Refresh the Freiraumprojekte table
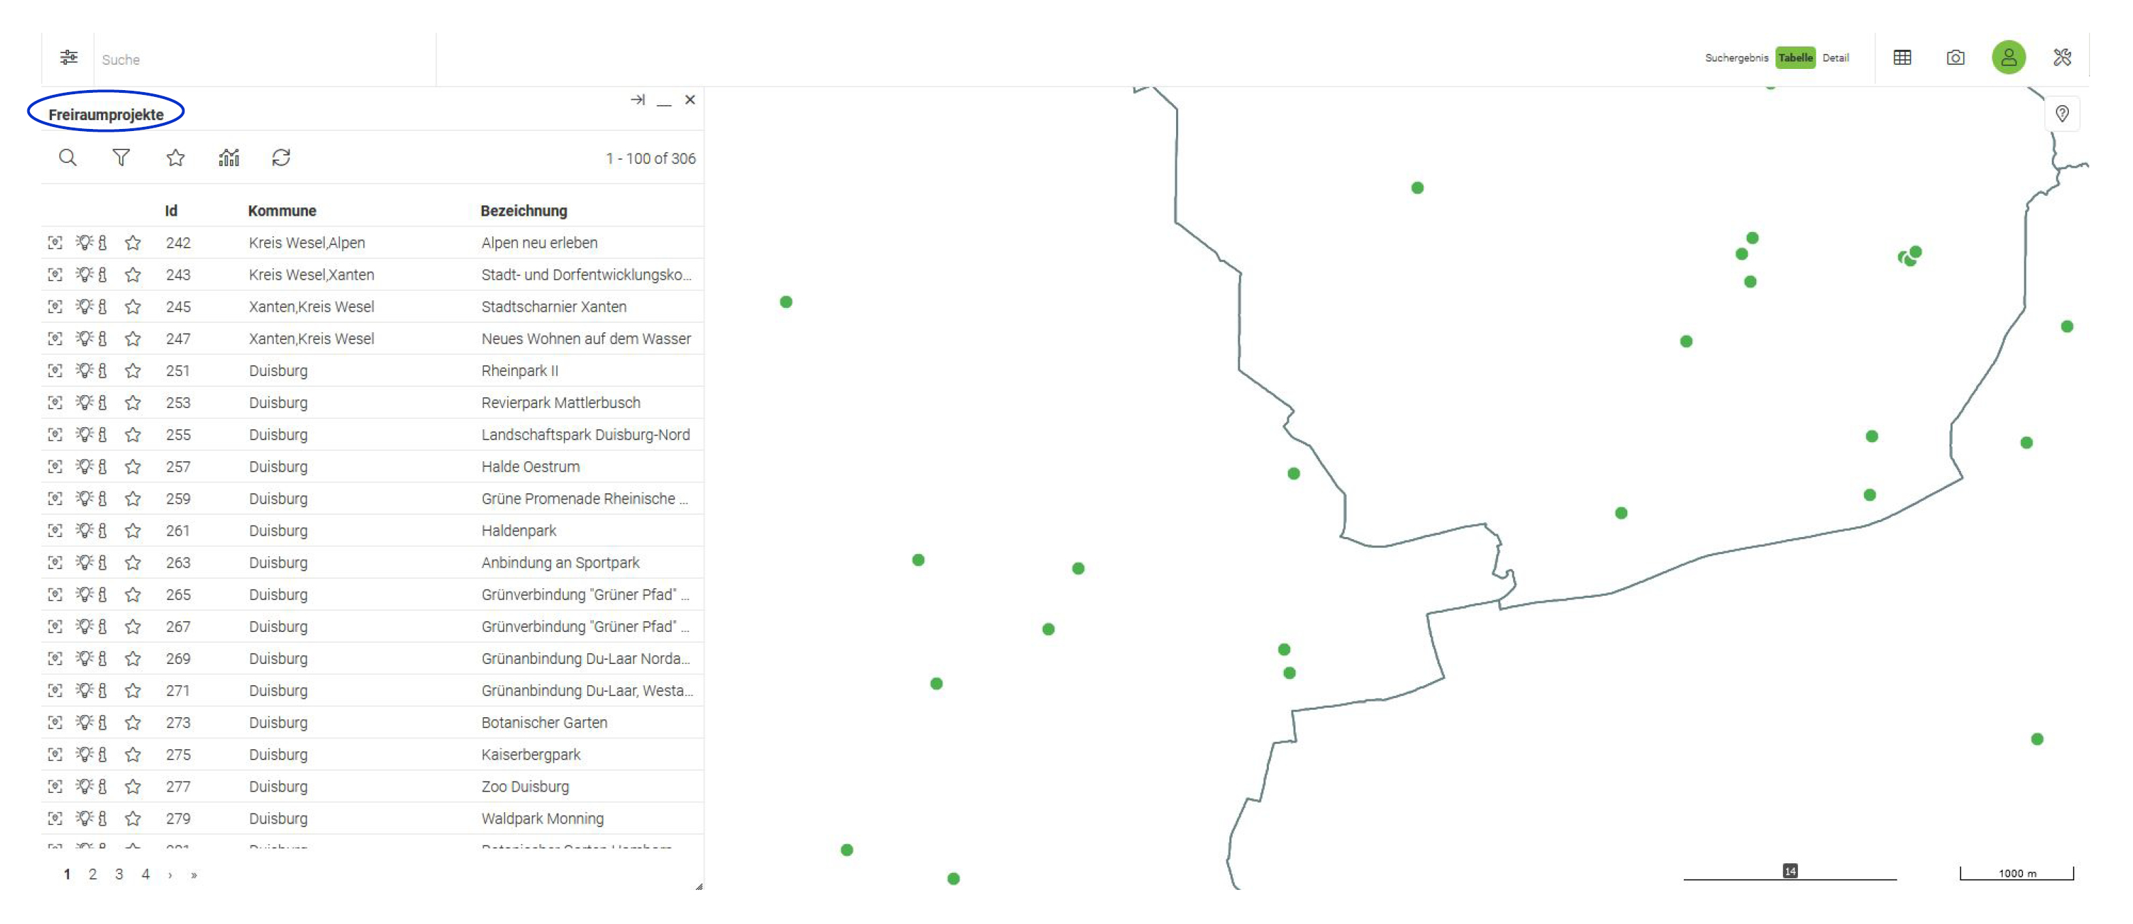This screenshot has width=2133, height=924. coord(281,158)
